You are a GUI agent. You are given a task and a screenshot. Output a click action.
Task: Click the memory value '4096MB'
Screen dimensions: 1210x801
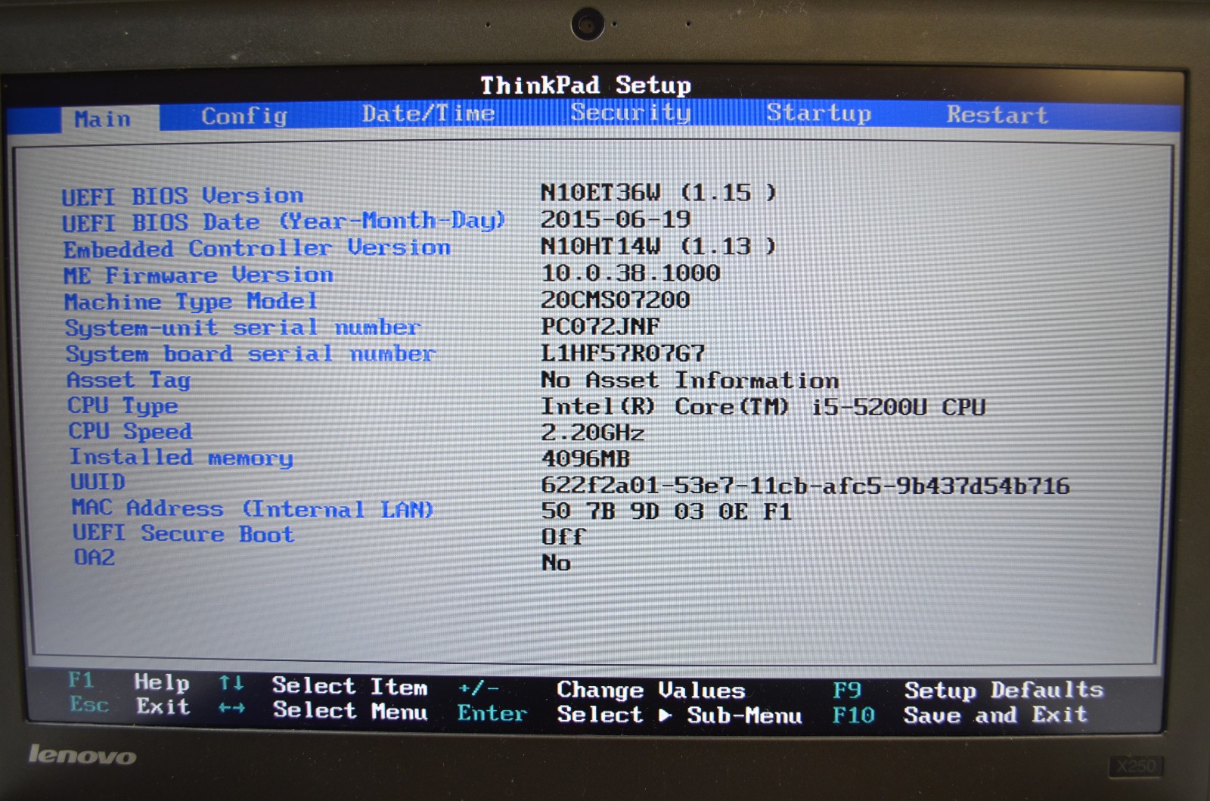[x=586, y=459]
